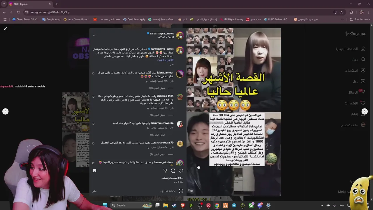Click the address bar URL
The height and width of the screenshot is (210, 373).
50,12
